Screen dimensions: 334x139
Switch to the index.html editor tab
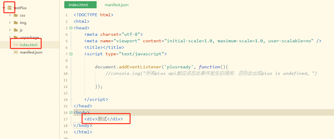(x=81, y=5)
